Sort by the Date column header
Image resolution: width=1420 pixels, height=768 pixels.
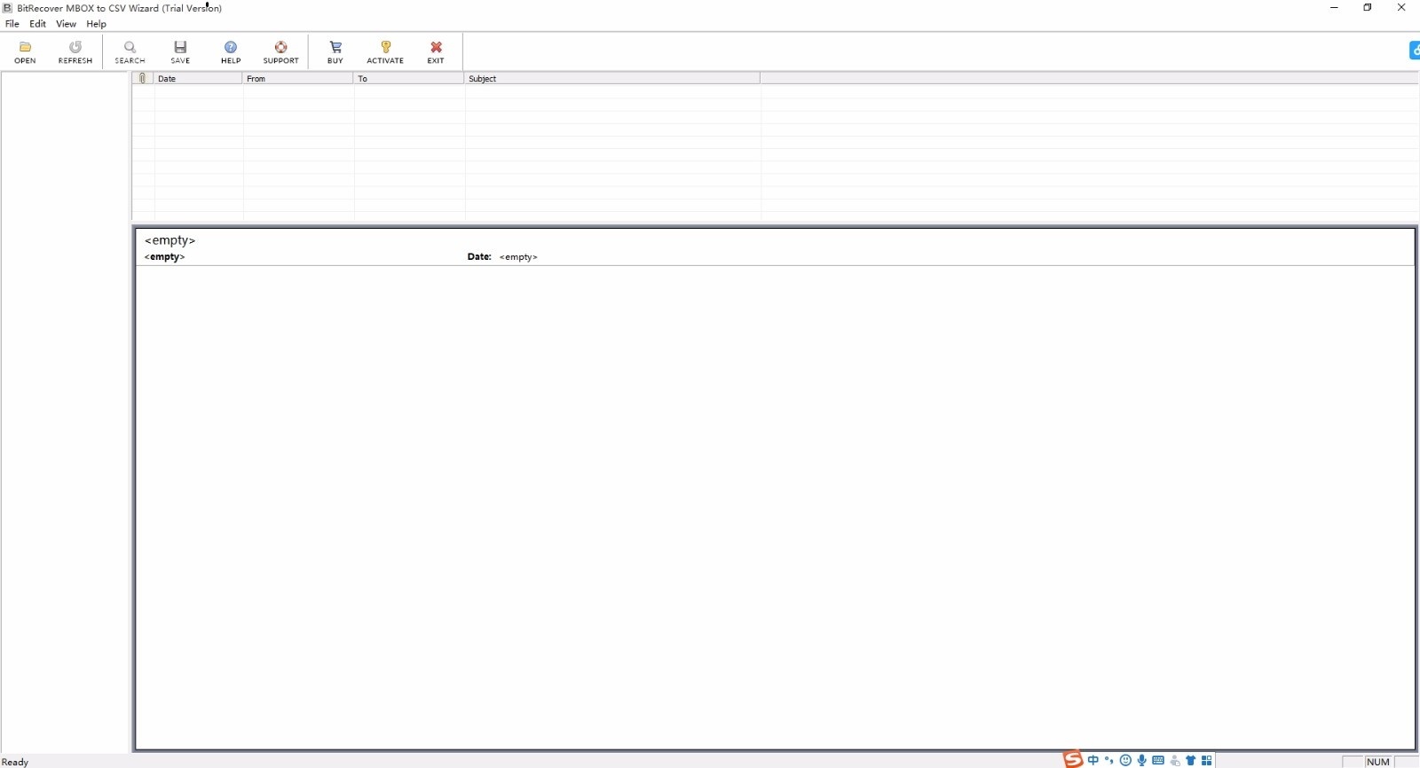coord(198,79)
